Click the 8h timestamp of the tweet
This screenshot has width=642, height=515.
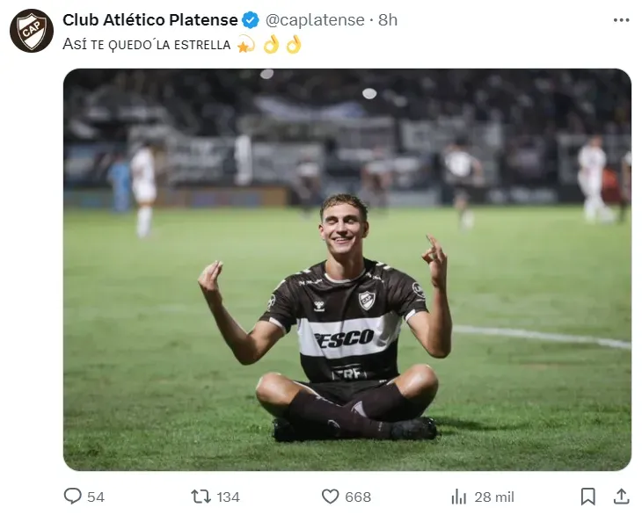click(x=388, y=19)
